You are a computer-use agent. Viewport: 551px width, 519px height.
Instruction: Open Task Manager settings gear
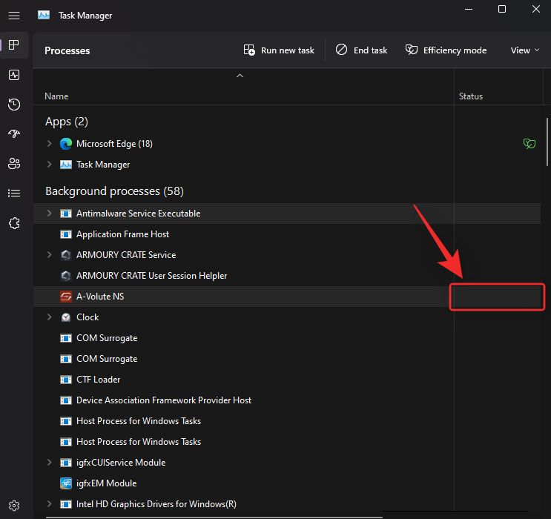point(14,506)
